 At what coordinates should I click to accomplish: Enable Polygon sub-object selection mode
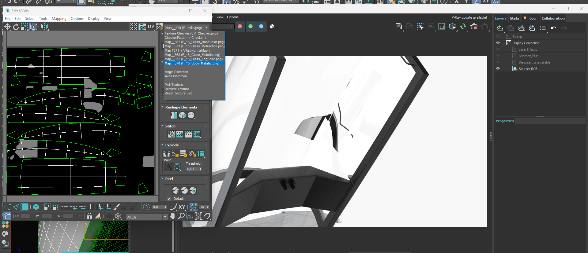25,207
